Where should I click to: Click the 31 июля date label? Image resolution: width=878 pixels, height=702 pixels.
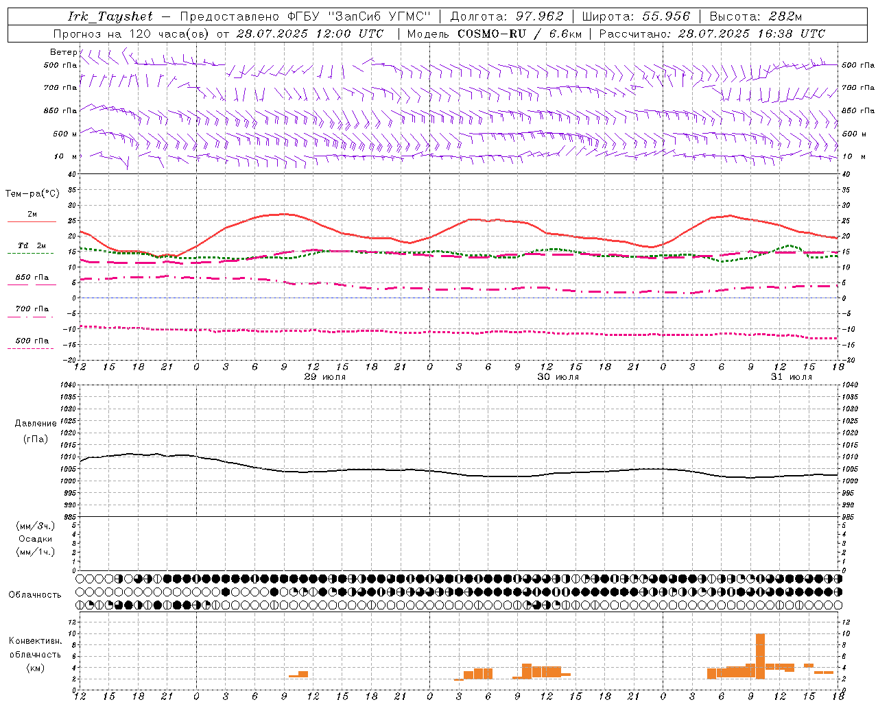click(792, 377)
